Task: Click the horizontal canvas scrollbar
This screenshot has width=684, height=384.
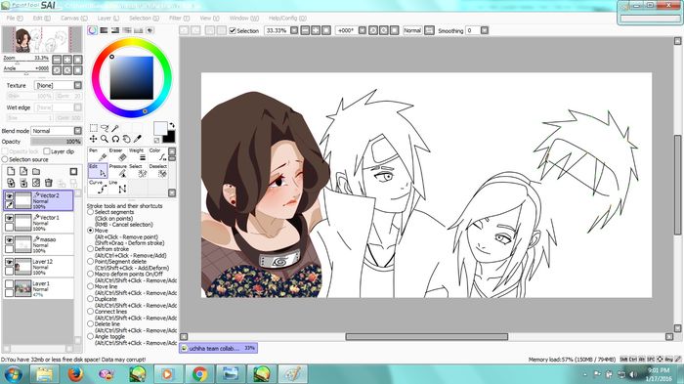Action: tap(427, 336)
